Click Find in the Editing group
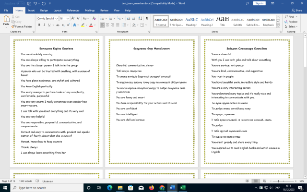The height and width of the screenshot is (192, 307). [x=289, y=17]
